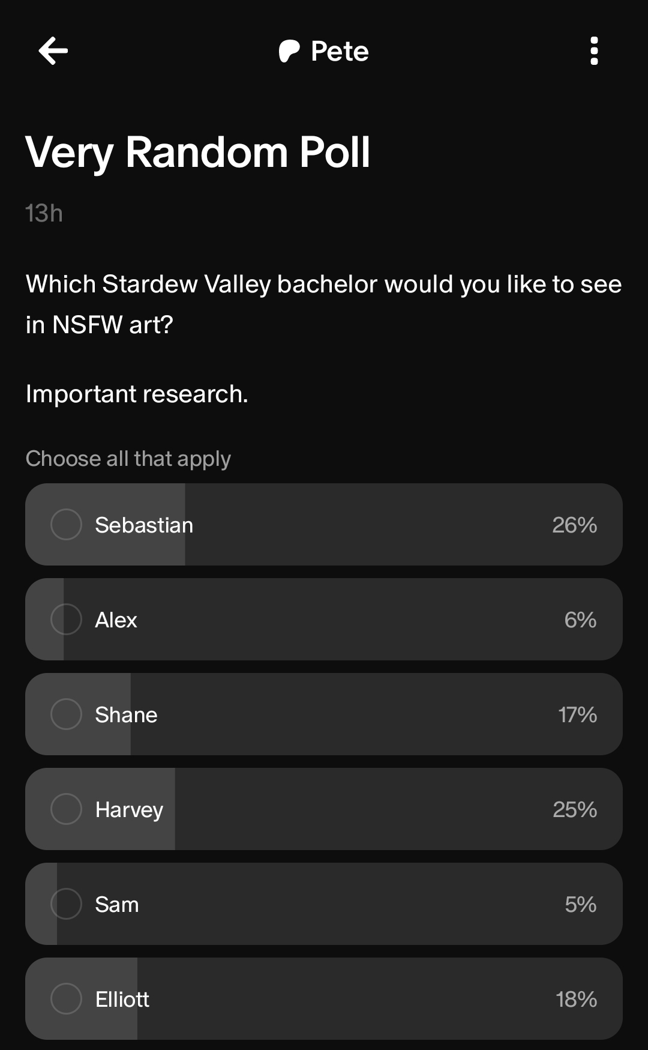Tap the 17% result on Shane
The height and width of the screenshot is (1050, 648).
coord(577,715)
